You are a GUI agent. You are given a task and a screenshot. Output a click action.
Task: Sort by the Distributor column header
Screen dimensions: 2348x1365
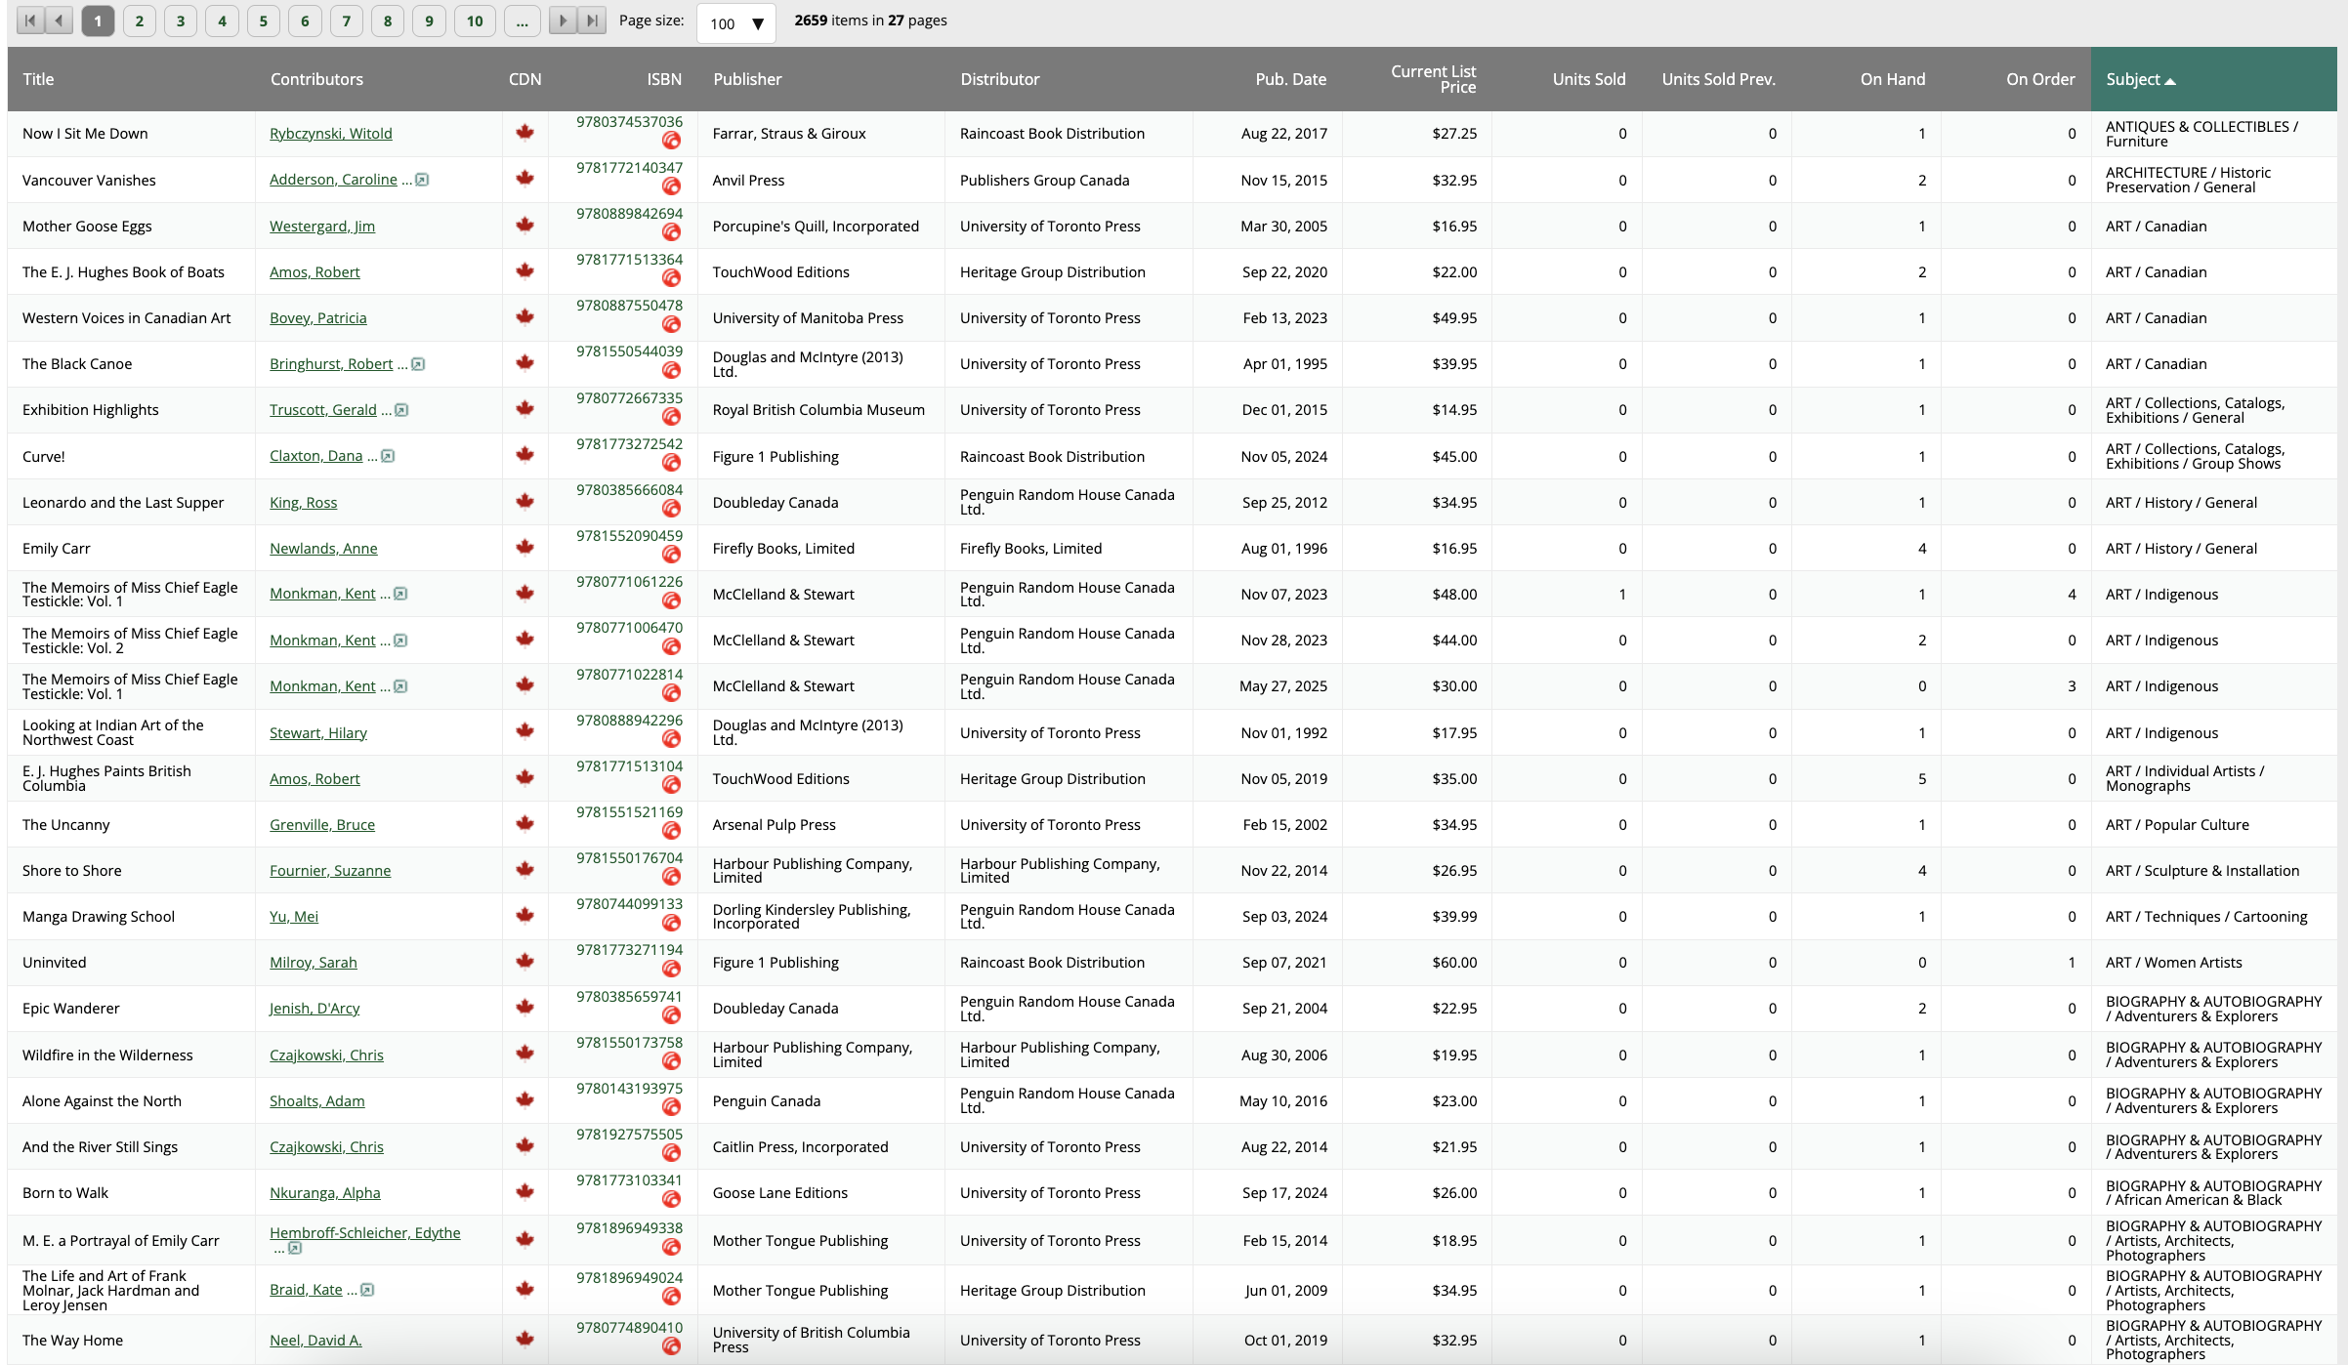[x=1000, y=79]
